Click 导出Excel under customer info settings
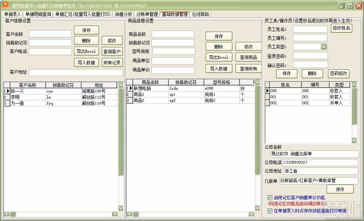Image resolution: width=364 pixels, height=221 pixels. click(x=86, y=51)
